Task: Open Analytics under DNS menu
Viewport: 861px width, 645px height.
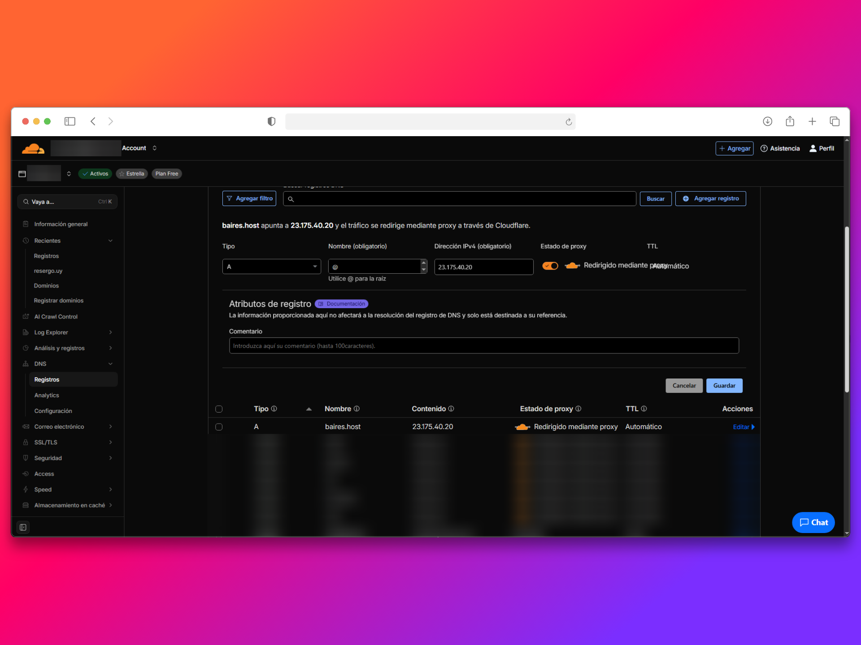Action: (x=47, y=395)
